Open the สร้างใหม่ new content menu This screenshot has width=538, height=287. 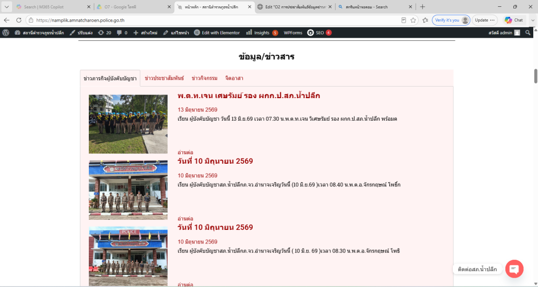click(x=145, y=33)
